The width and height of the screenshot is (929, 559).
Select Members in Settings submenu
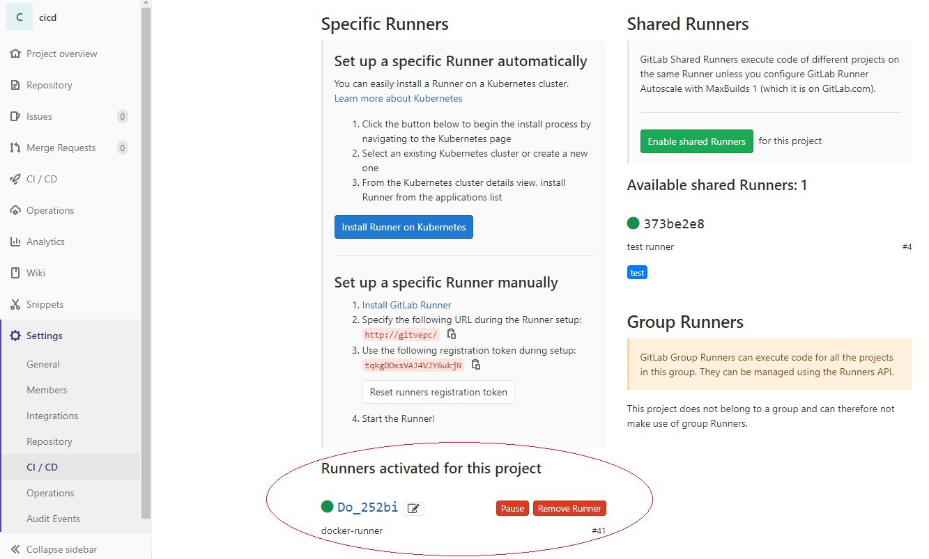point(47,390)
